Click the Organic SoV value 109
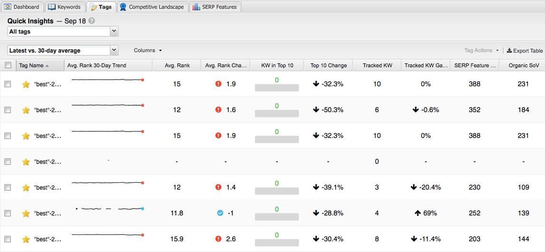Screen dimensions: 545x252 click(x=523, y=188)
